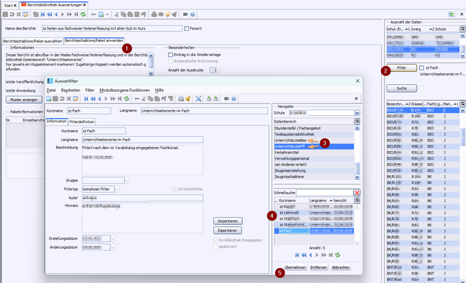Click the refresh icon in Auswahlfilter toolbar
The image size is (466, 283).
pyautogui.click(x=125, y=99)
